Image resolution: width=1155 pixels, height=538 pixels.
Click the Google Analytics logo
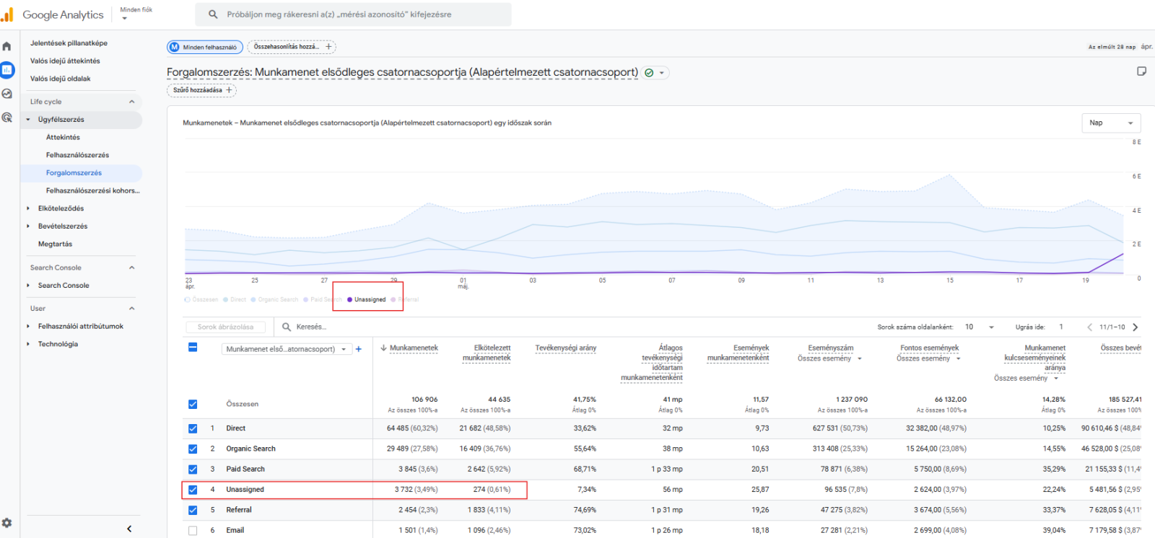tap(53, 14)
